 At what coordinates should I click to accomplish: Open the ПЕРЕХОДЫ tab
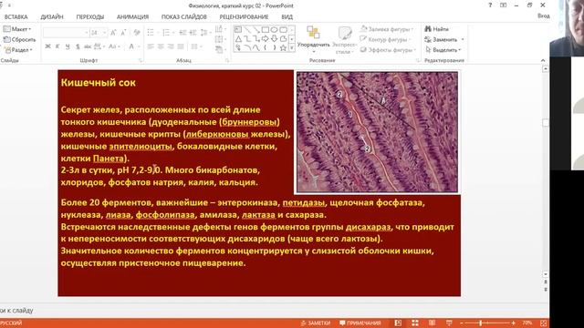coord(90,16)
